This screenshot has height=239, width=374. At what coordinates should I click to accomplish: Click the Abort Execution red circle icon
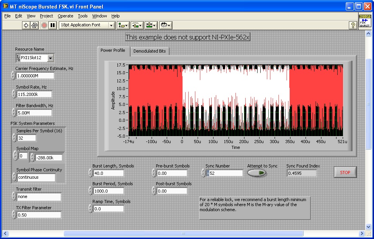coord(44,25)
